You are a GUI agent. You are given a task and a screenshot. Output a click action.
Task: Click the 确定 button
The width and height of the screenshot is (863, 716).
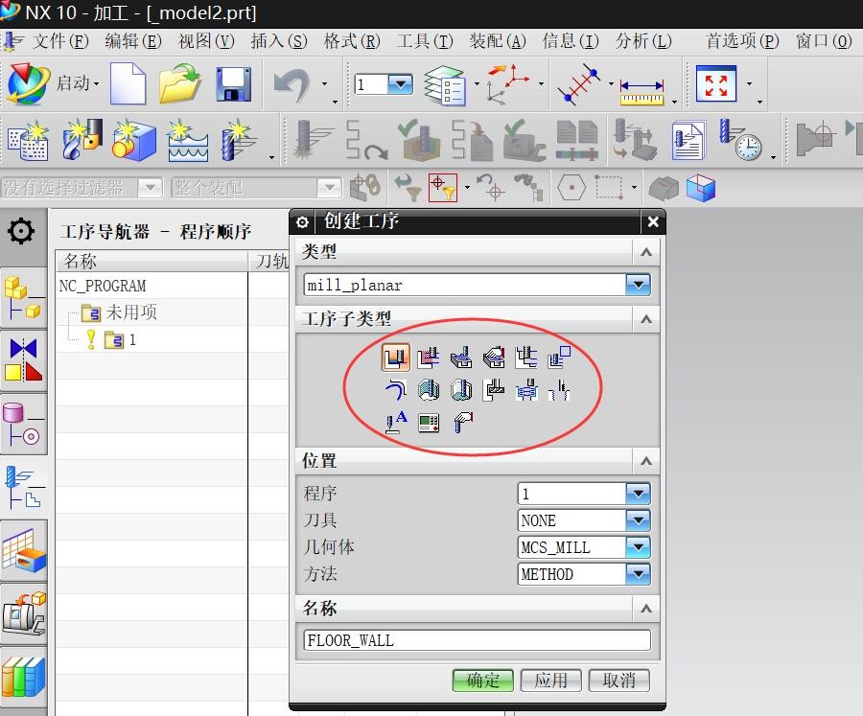coord(482,681)
